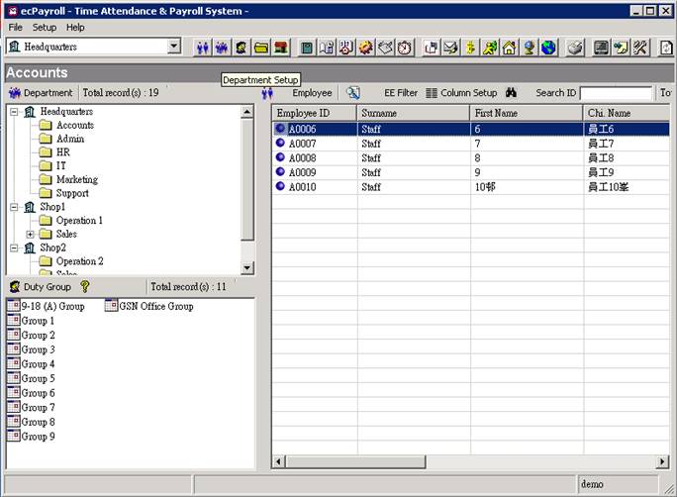The height and width of the screenshot is (497, 677).
Task: Open the Setup menu
Action: (x=45, y=27)
